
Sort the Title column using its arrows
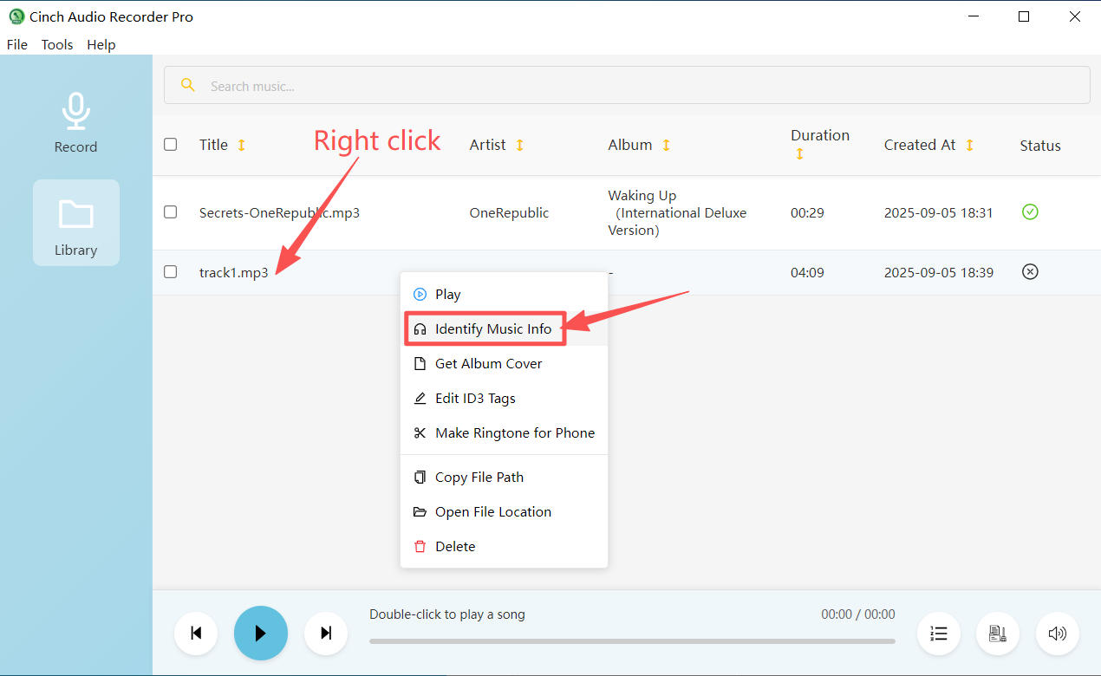241,145
